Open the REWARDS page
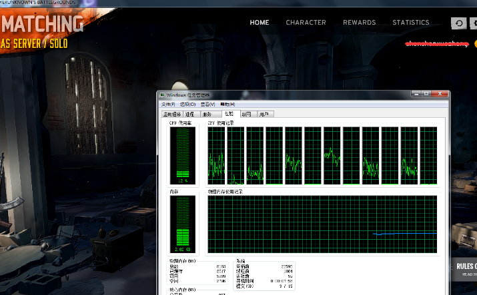 (360, 23)
